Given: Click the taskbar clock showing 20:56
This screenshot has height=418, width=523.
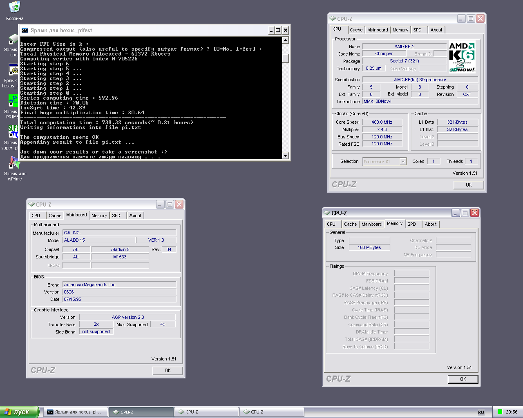Looking at the screenshot, I should point(512,412).
